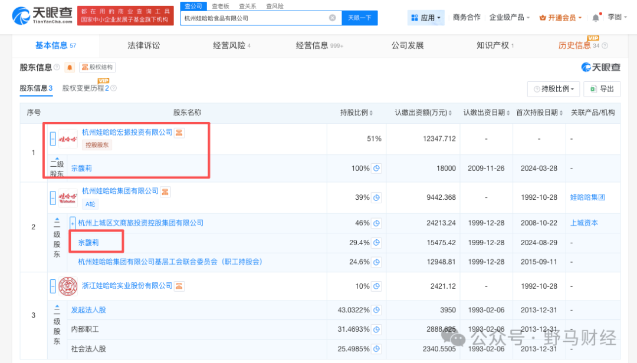Sort by 首次持股日期 column
Screen dimensions: 637x363
(x=539, y=113)
